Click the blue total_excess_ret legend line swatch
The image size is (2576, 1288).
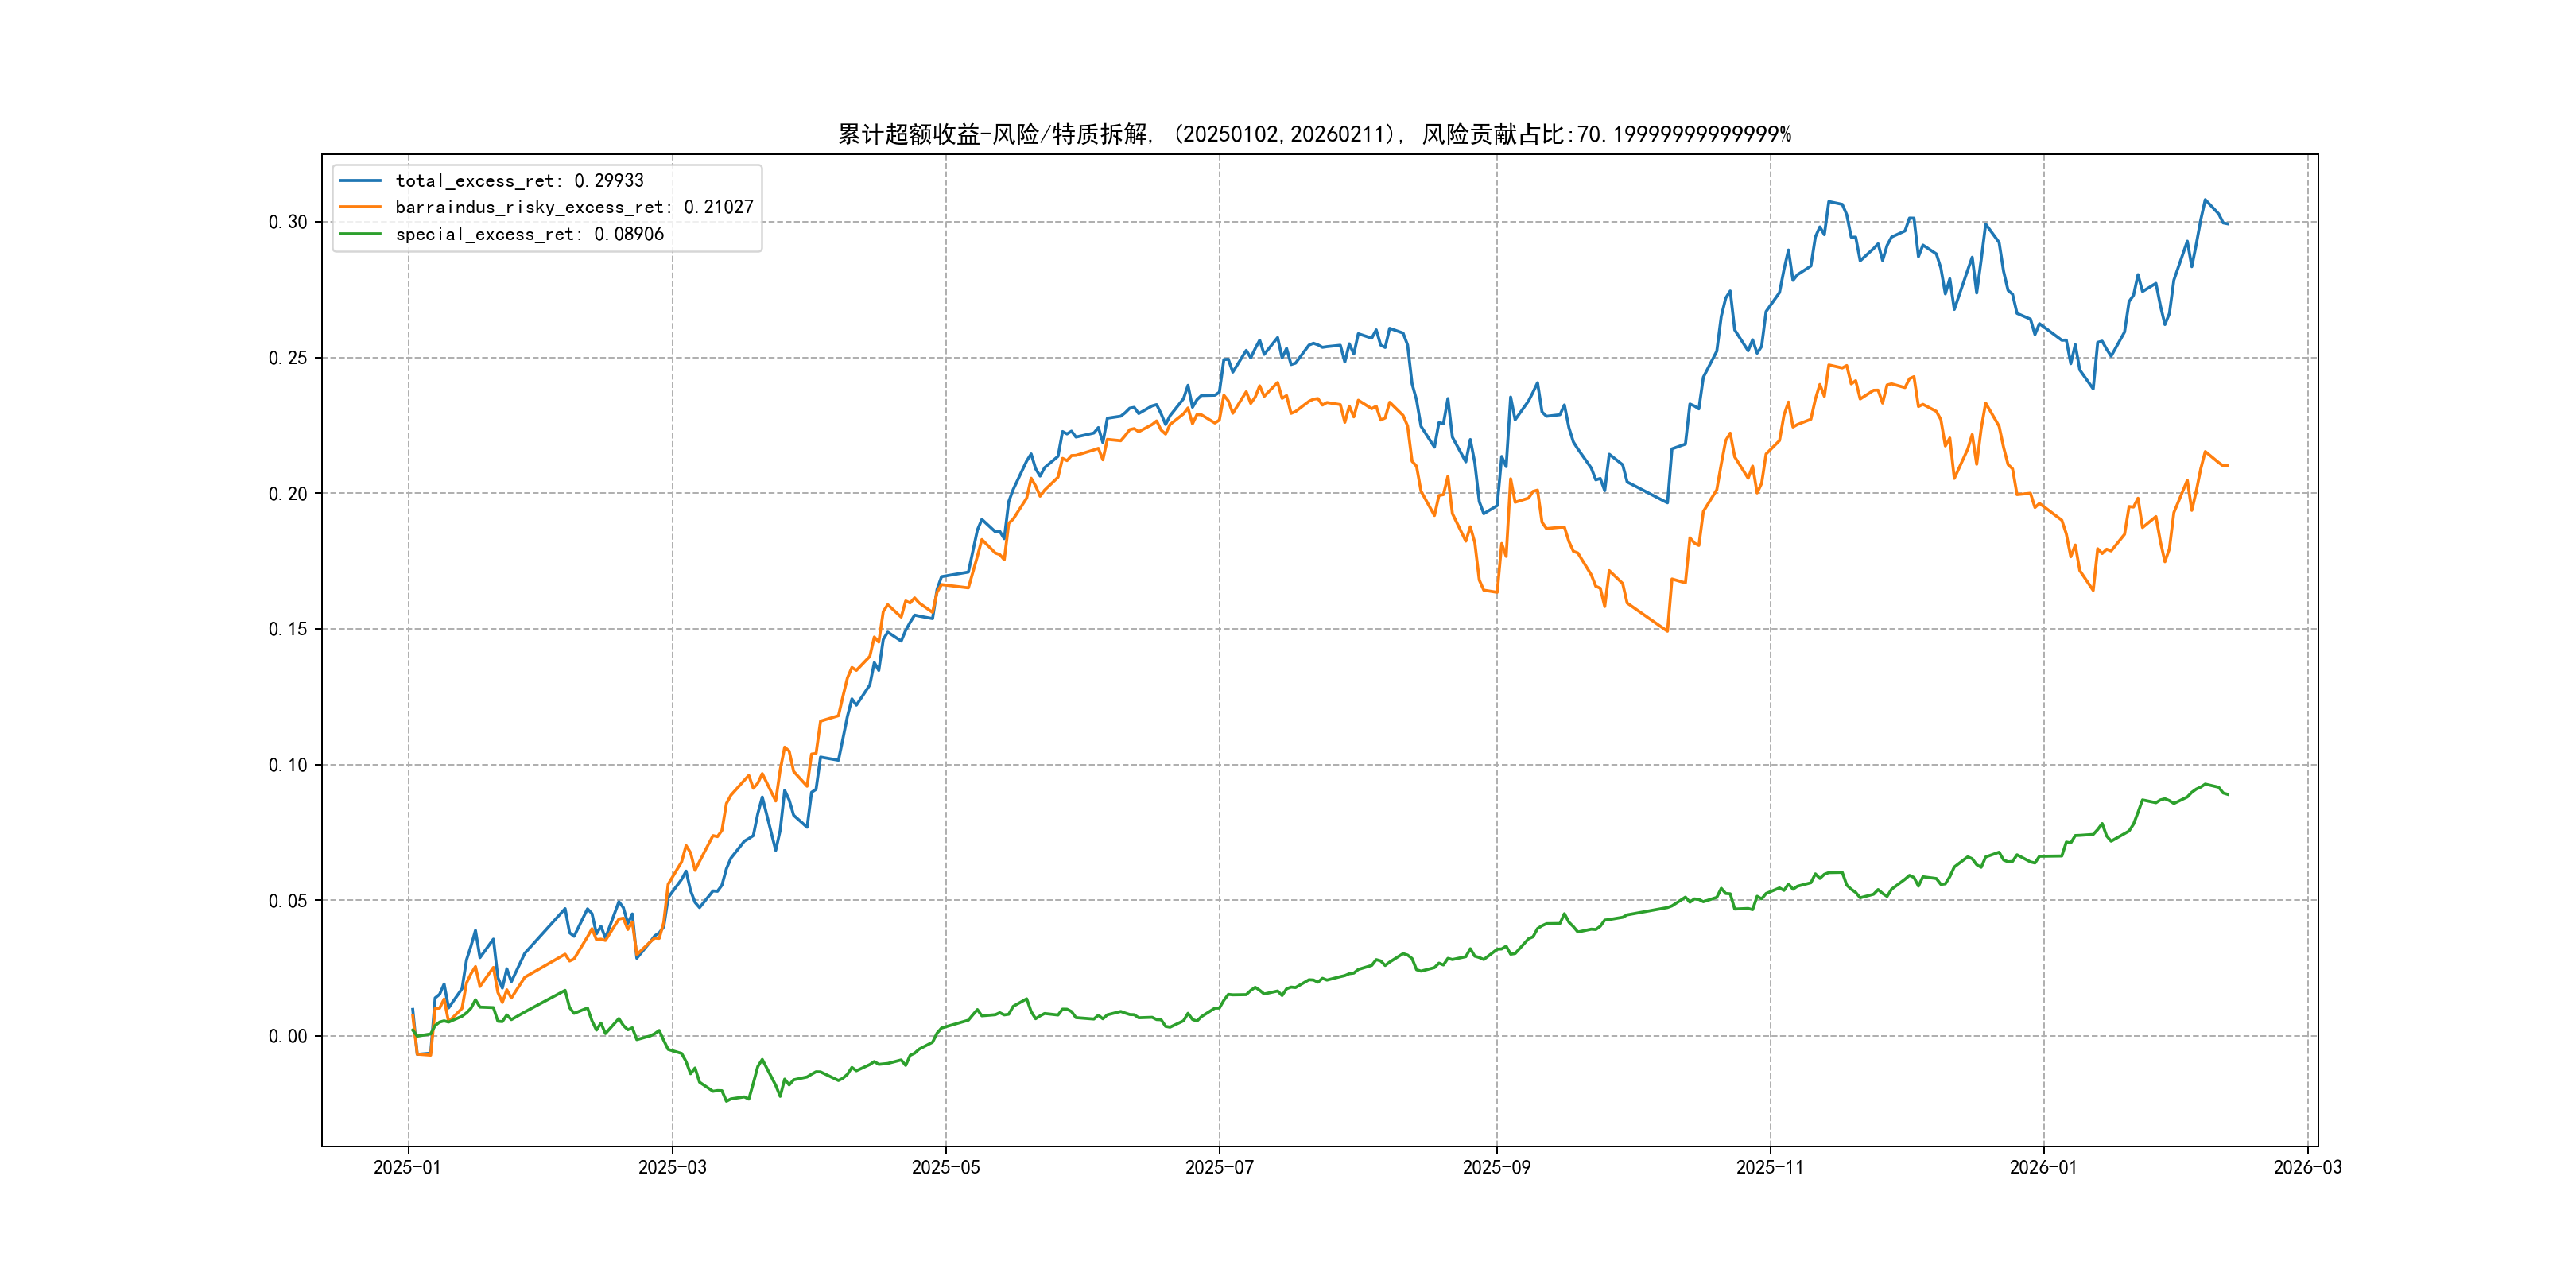(360, 181)
